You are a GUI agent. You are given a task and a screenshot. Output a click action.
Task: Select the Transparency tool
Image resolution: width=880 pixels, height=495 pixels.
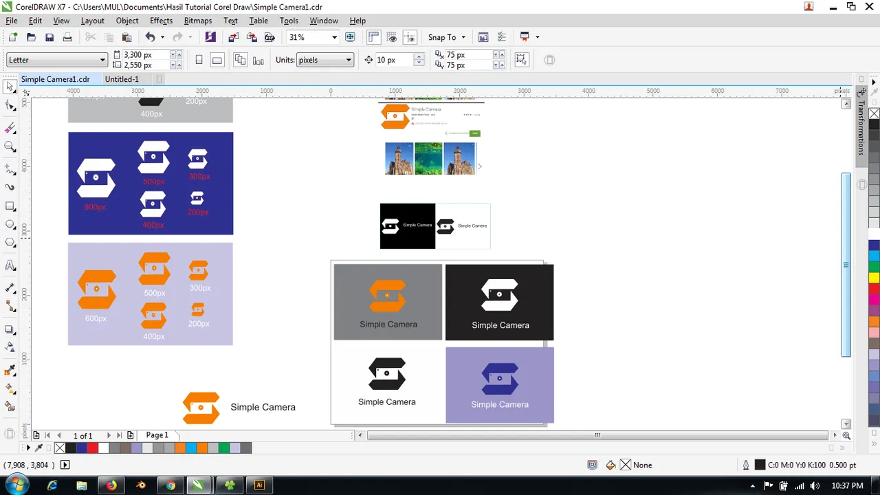10,347
